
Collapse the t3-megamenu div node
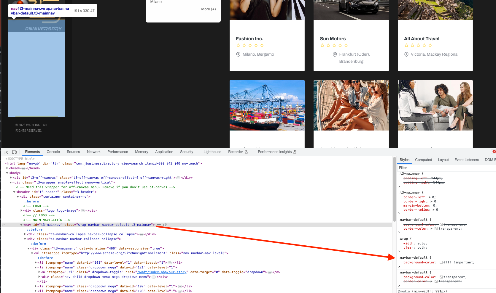[x=28, y=248]
